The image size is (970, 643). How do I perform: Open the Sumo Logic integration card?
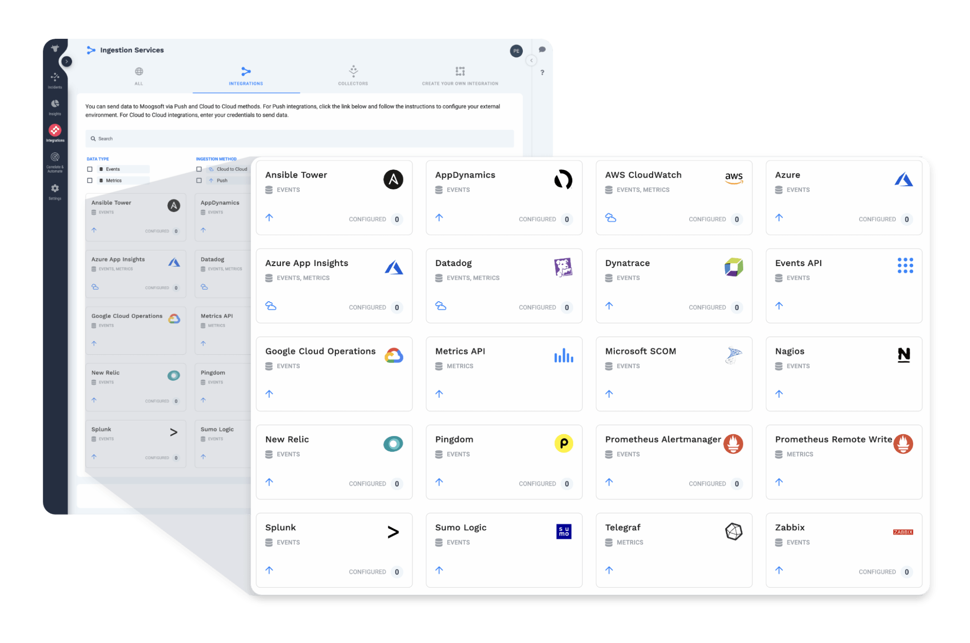(x=503, y=550)
